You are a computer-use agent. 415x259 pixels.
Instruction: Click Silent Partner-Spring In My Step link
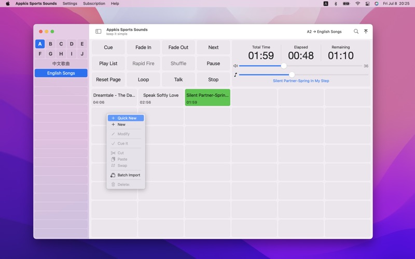pyautogui.click(x=301, y=81)
